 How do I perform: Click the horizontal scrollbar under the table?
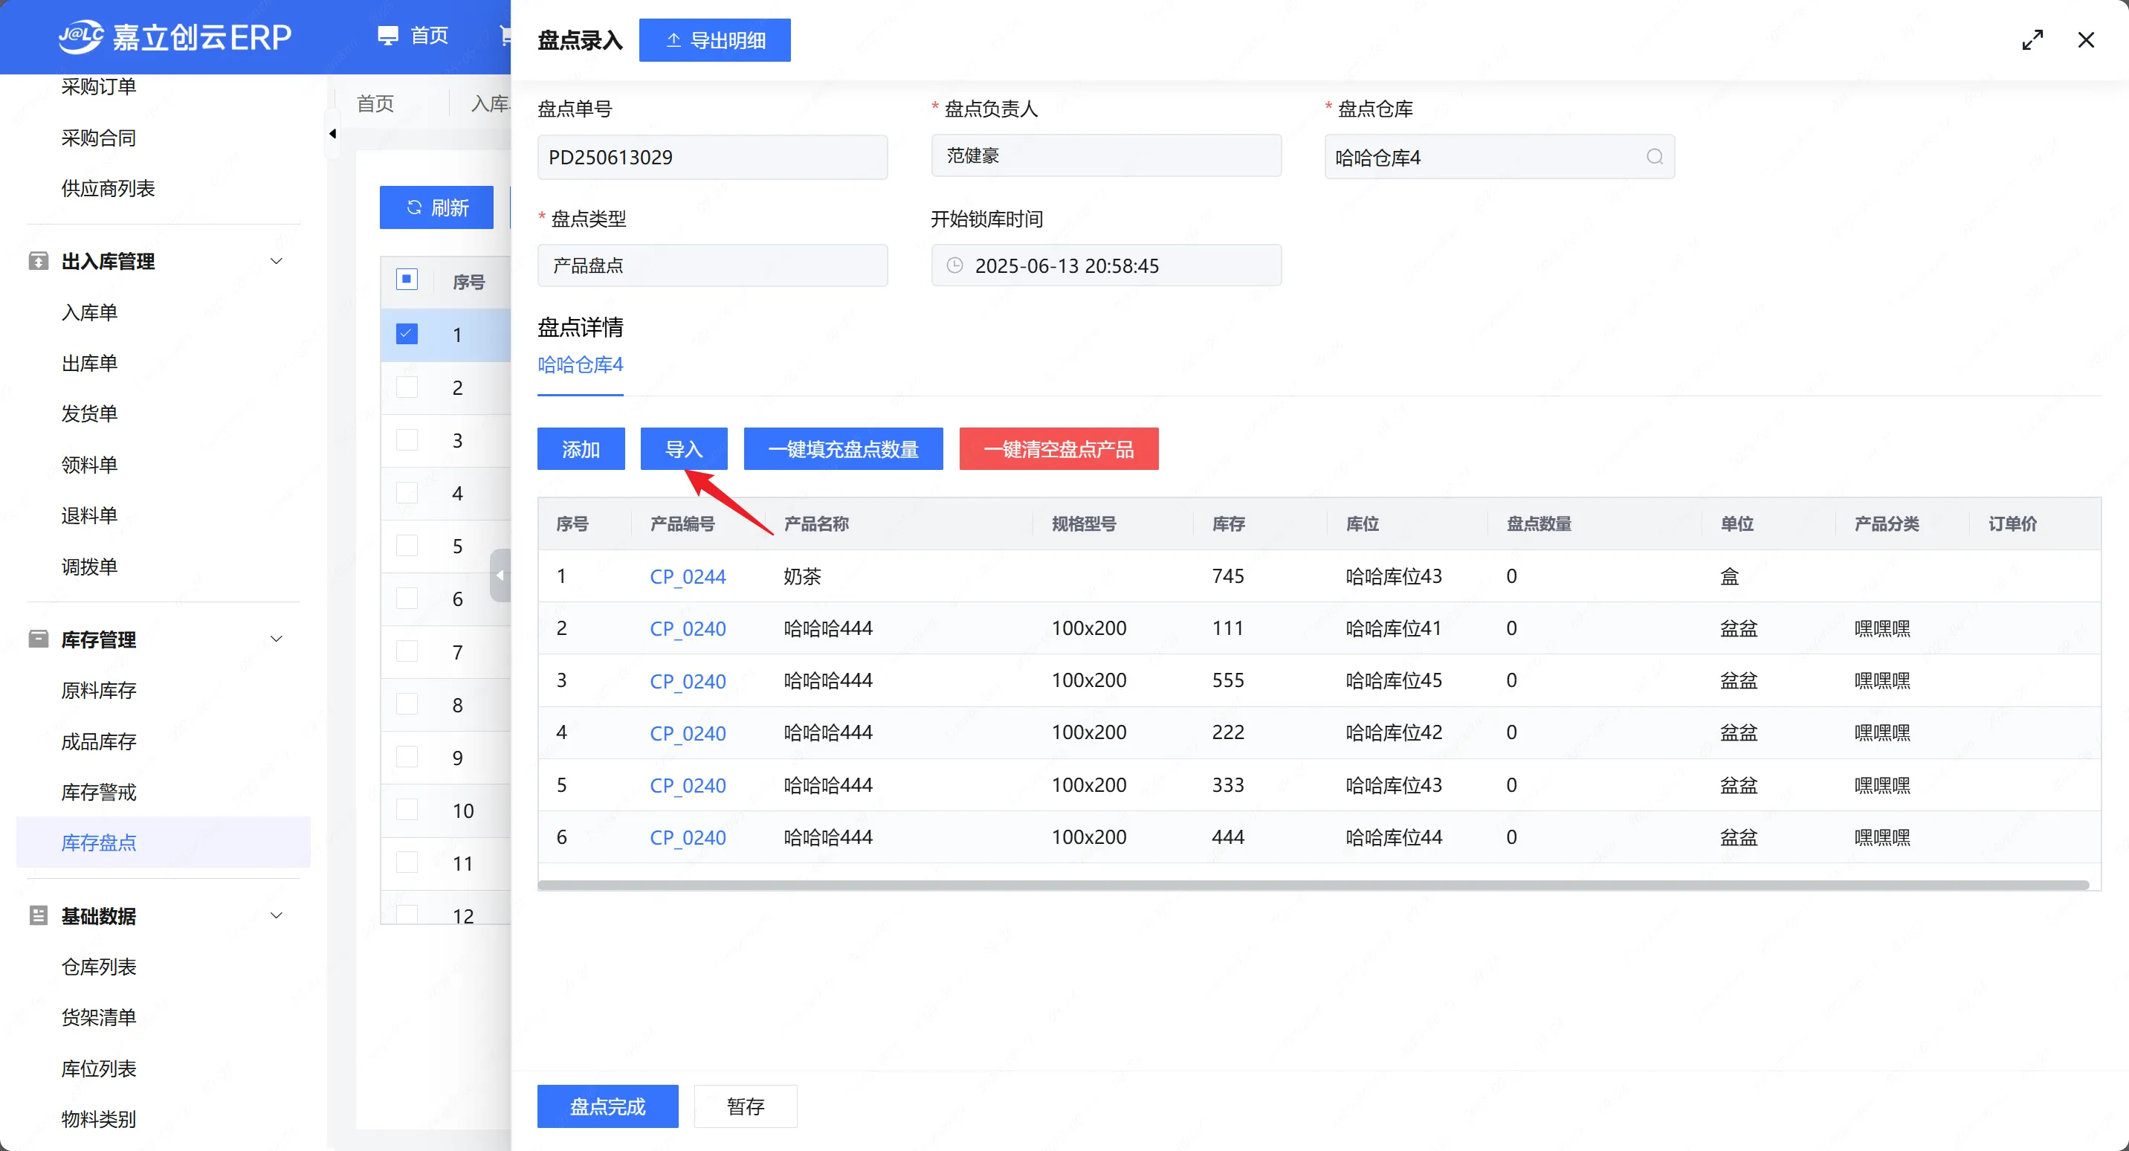tap(1313, 885)
